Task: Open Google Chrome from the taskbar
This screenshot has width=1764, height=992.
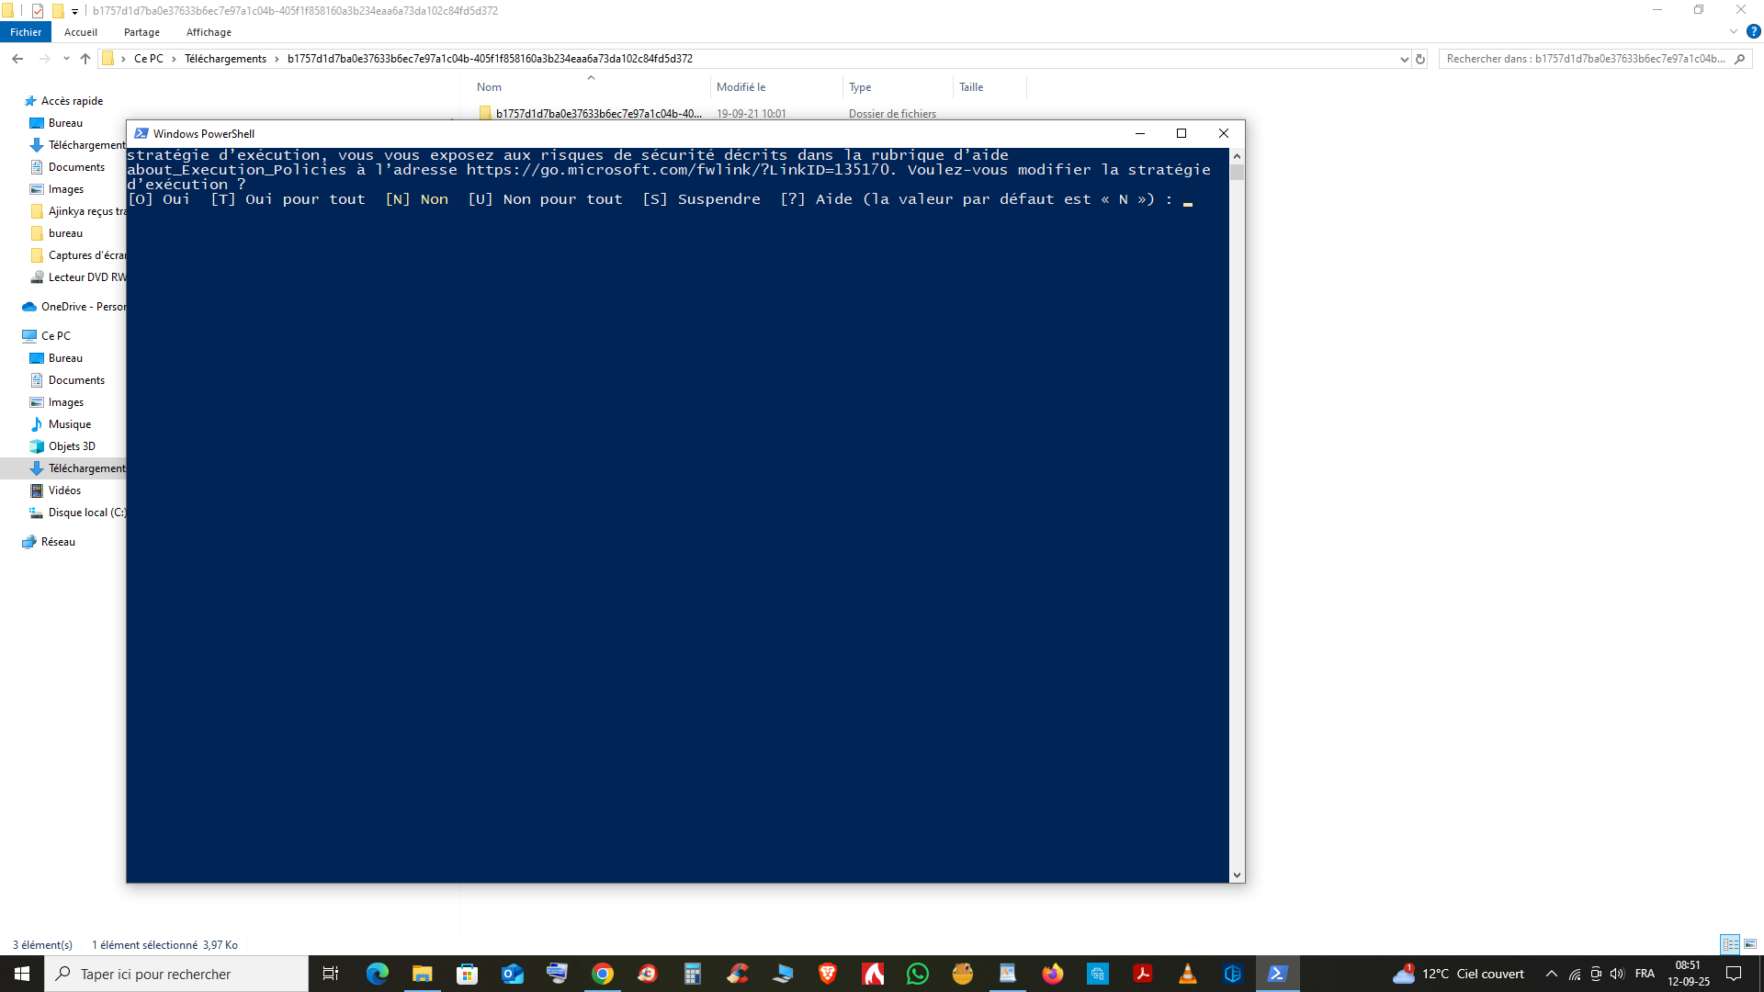Action: coord(603,974)
